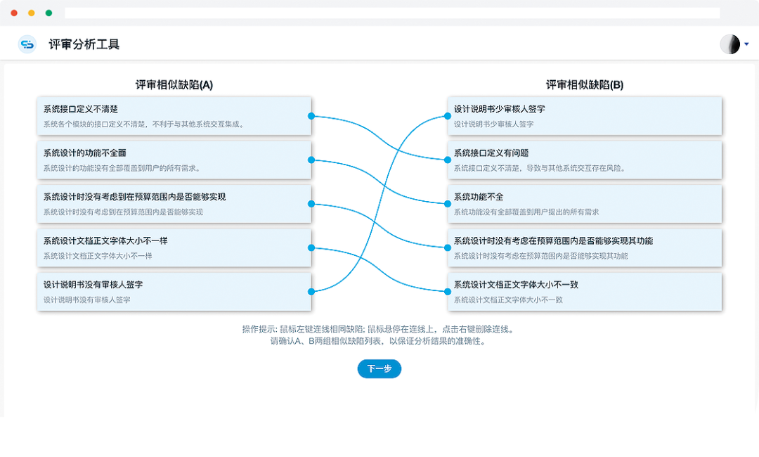
Task: Click the 下一步 (Next) button
Action: 379,368
